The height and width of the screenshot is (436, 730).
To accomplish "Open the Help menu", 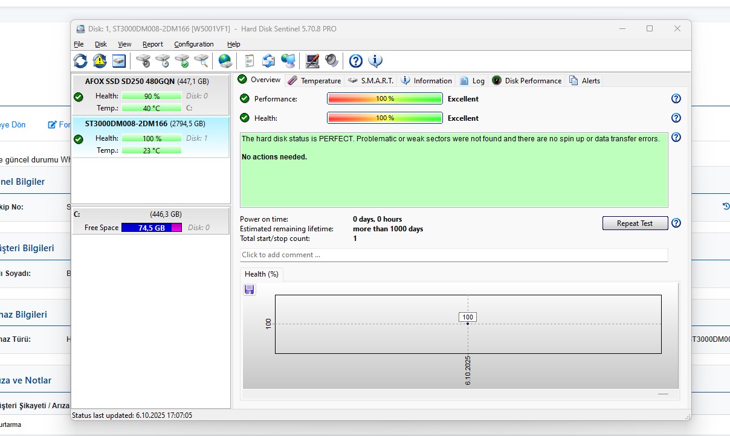I will pyautogui.click(x=234, y=44).
